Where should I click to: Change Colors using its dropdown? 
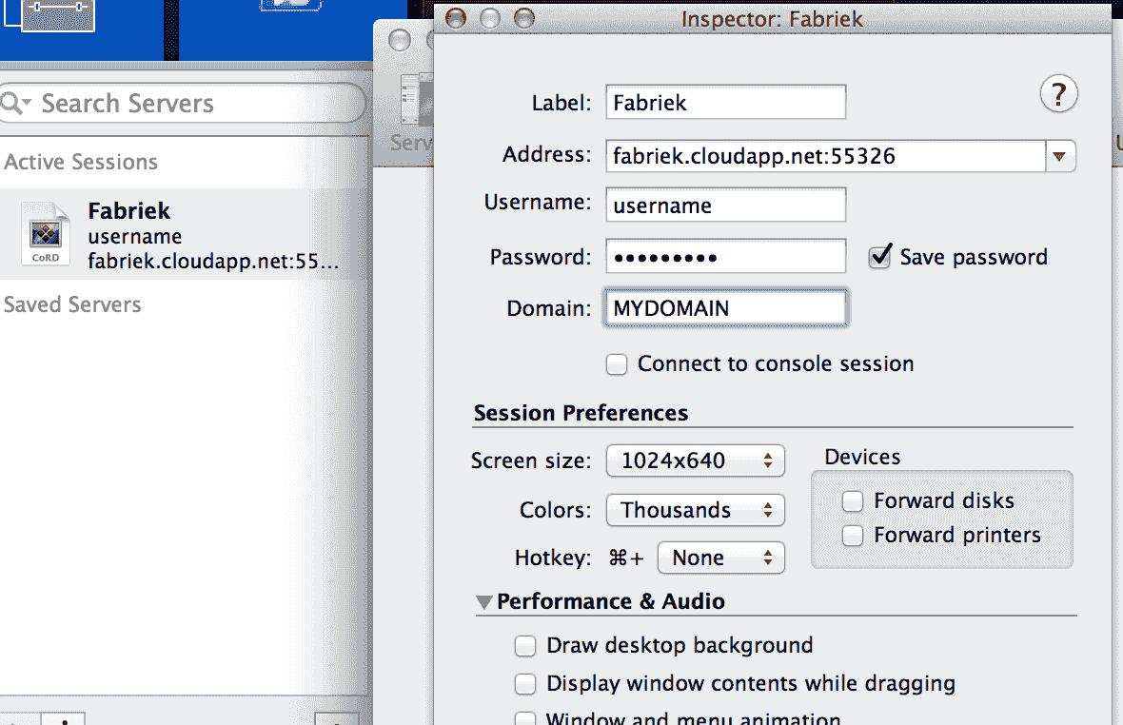(695, 510)
